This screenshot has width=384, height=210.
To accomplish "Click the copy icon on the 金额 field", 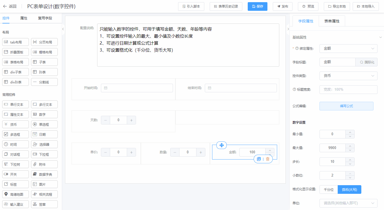I will coord(259,159).
